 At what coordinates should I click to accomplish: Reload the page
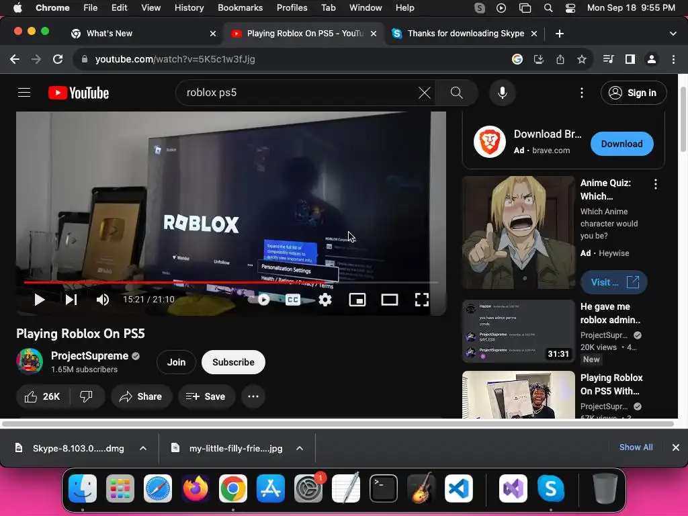pyautogui.click(x=58, y=59)
